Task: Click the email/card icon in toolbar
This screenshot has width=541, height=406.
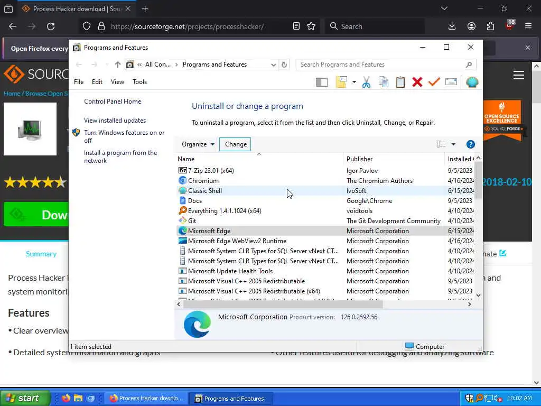Action: 451,82
